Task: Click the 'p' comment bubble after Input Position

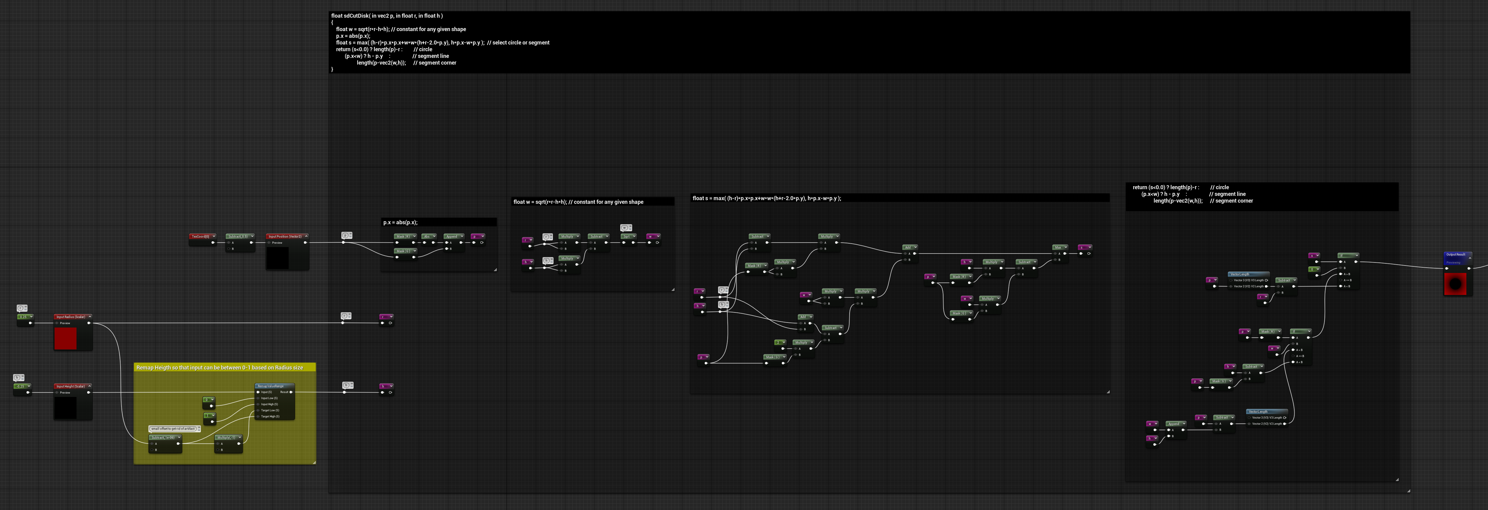Action: pyautogui.click(x=346, y=235)
